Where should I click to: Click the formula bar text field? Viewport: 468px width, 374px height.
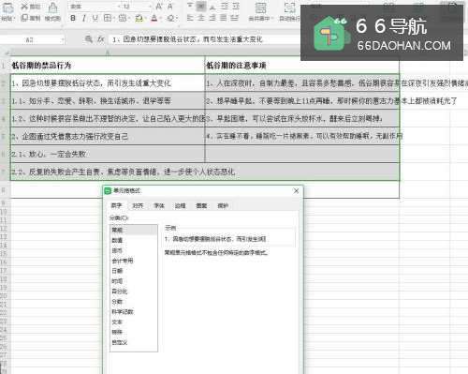click(204, 39)
